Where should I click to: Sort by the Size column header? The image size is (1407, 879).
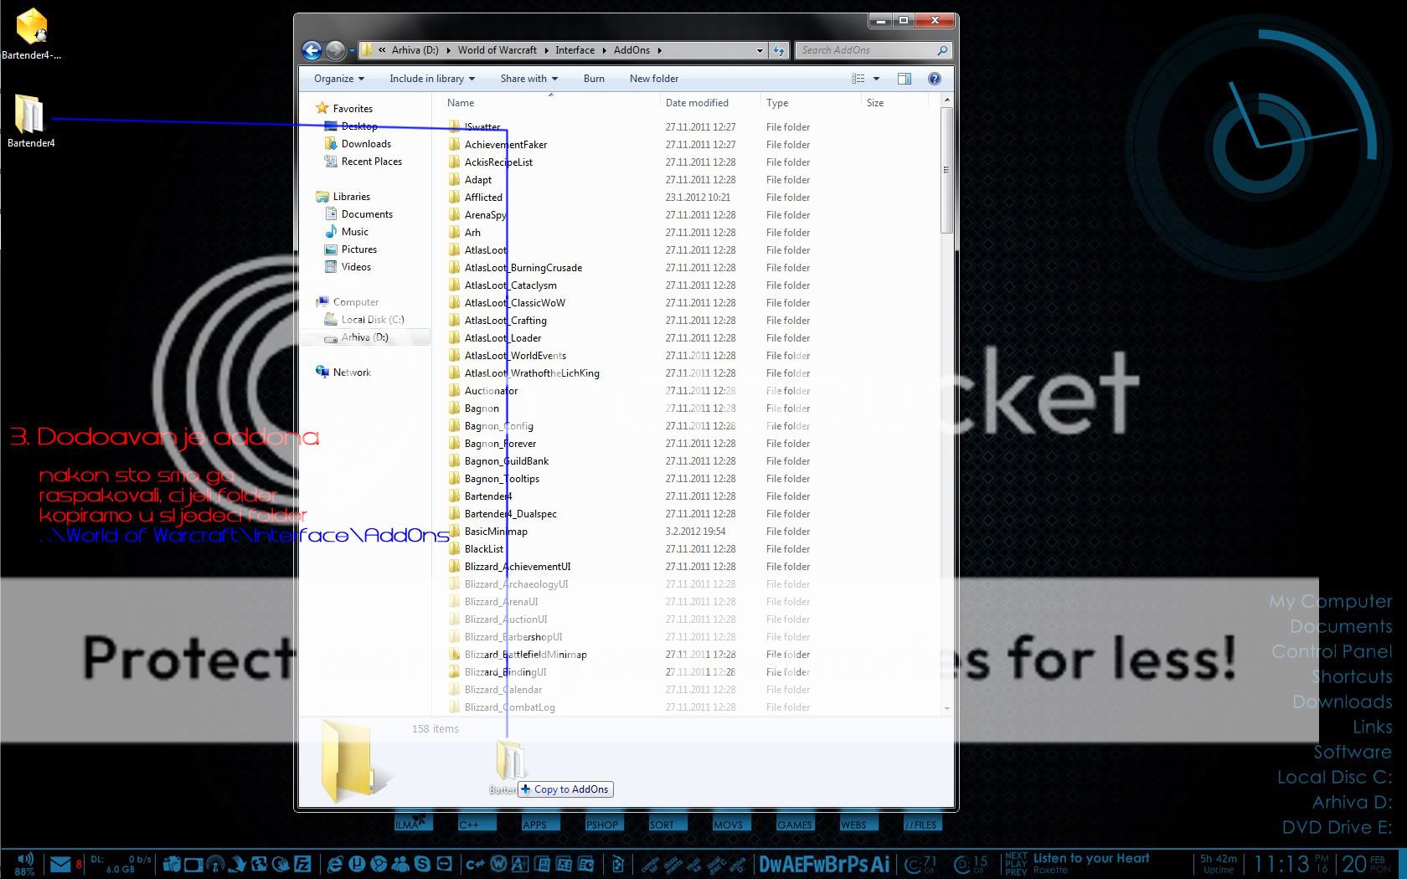coord(894,103)
